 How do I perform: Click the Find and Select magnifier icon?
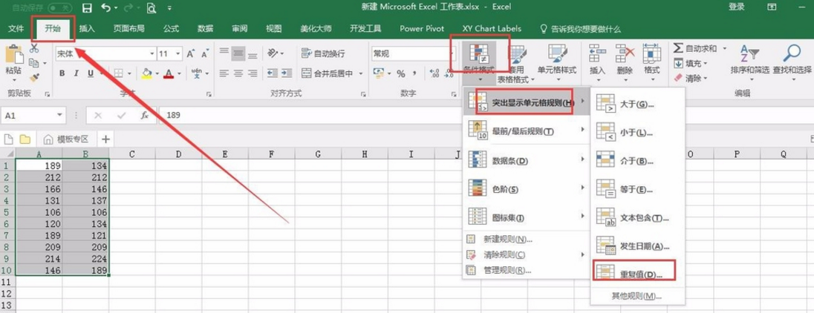(x=792, y=53)
